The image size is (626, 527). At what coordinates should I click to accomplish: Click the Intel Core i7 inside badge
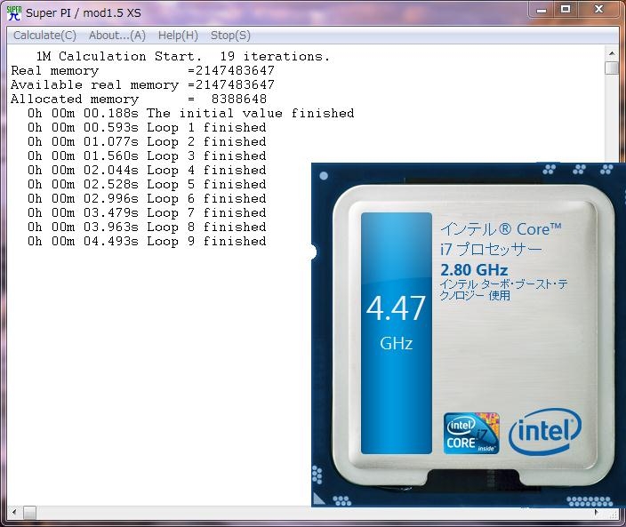click(471, 434)
